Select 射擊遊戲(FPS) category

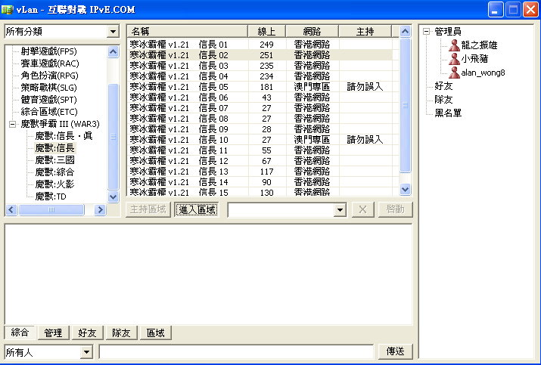tap(48, 51)
